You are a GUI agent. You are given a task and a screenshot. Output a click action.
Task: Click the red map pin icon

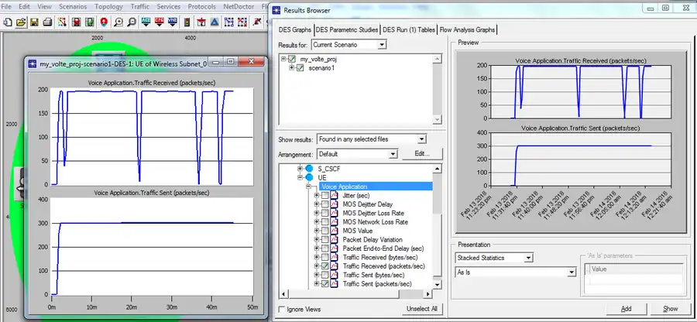coord(104,22)
